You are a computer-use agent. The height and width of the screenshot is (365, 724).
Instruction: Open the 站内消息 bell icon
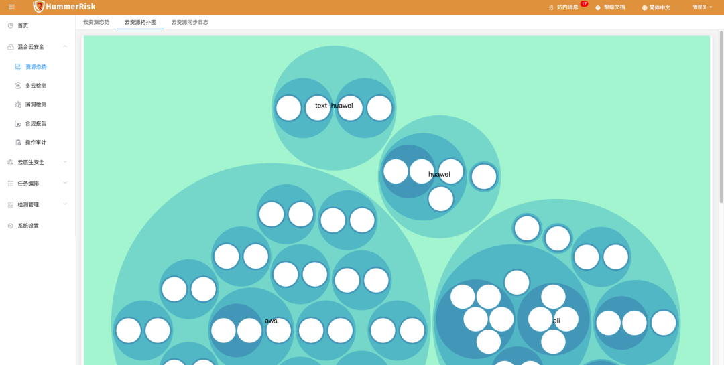pyautogui.click(x=551, y=8)
